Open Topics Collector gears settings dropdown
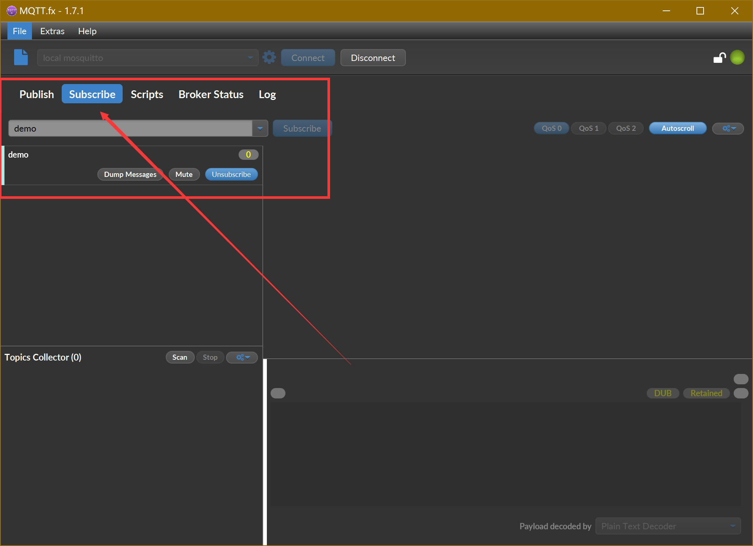 tap(242, 357)
